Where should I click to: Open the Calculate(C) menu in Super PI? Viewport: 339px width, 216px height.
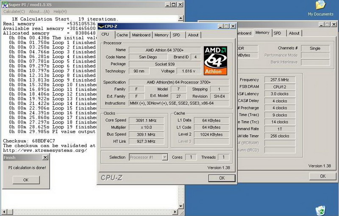click(14, 12)
